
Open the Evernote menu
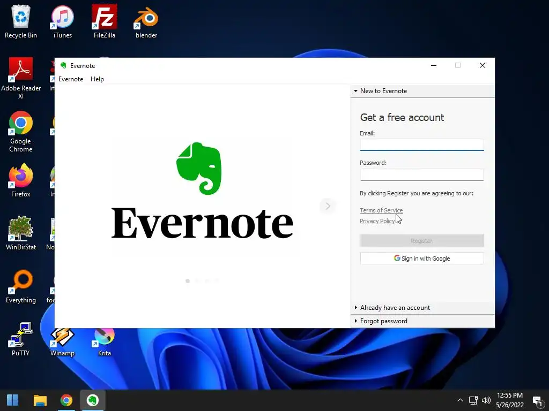(x=71, y=79)
